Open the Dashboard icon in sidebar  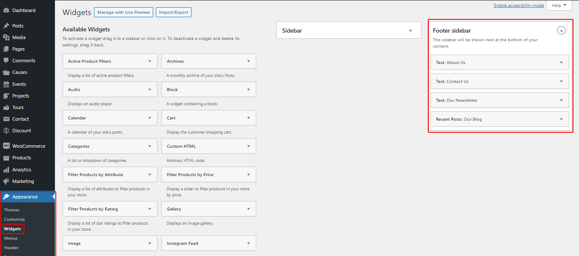[6, 10]
